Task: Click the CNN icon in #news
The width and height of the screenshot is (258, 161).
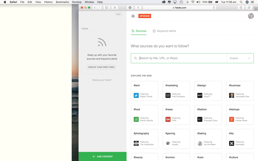Action: click(168, 119)
